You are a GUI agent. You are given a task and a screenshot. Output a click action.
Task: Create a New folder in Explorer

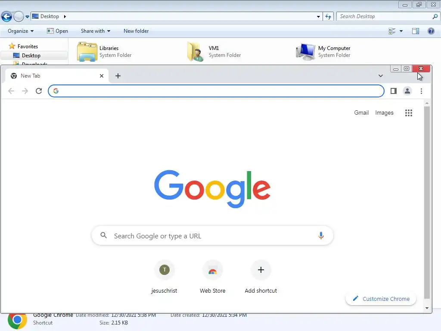pos(136,31)
